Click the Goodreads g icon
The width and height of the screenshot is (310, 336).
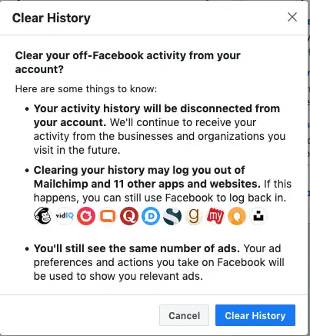(x=194, y=216)
